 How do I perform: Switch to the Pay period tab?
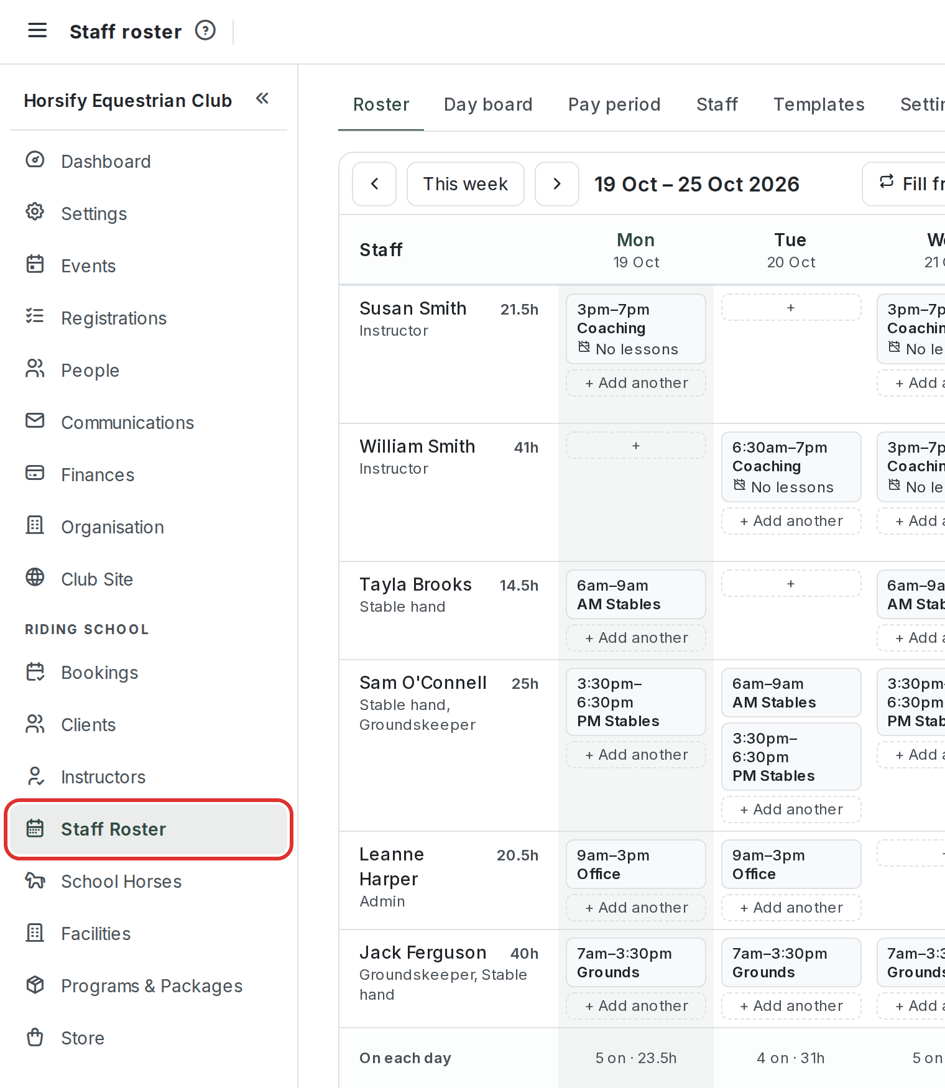[x=614, y=104]
